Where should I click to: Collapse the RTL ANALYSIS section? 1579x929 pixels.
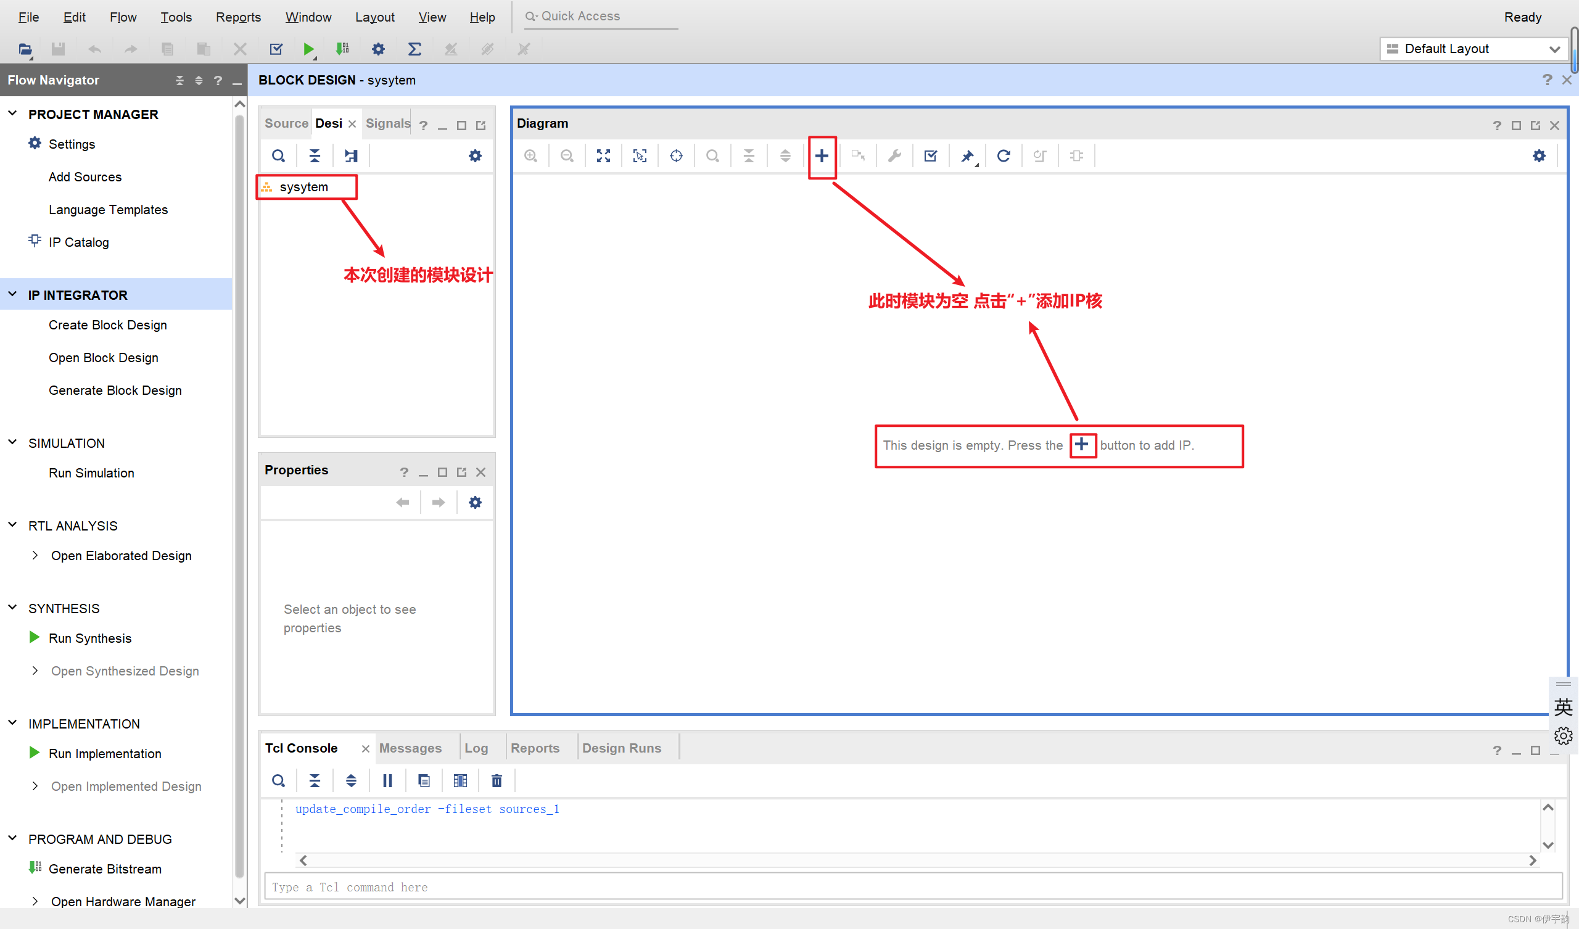12,525
